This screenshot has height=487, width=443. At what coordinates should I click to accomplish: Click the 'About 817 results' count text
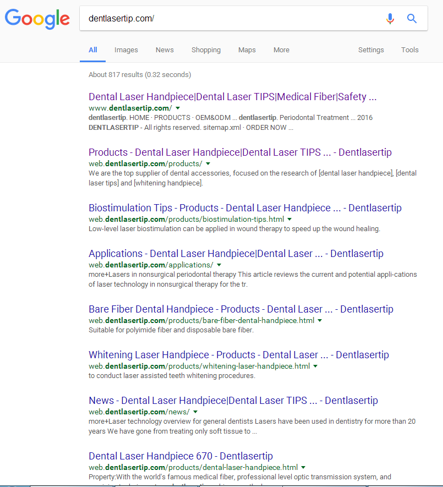click(x=140, y=75)
